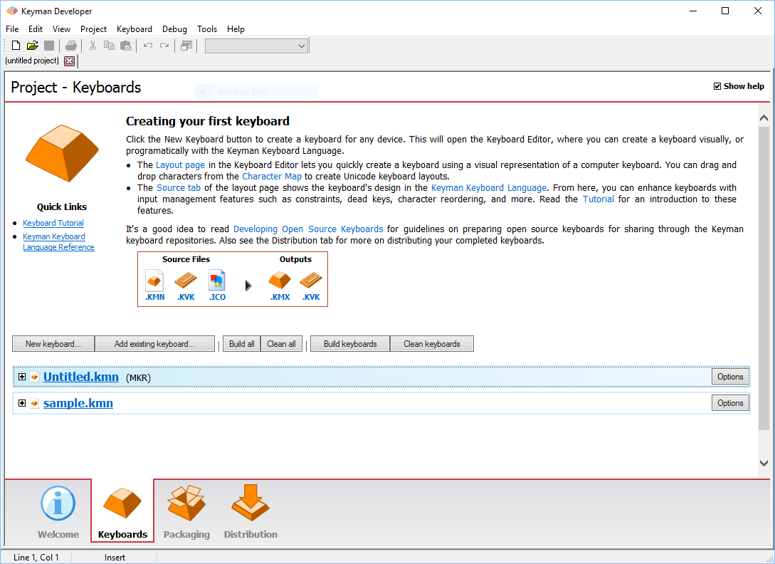Image resolution: width=775 pixels, height=564 pixels.
Task: Click the Insert status bar entry
Action: (115, 558)
